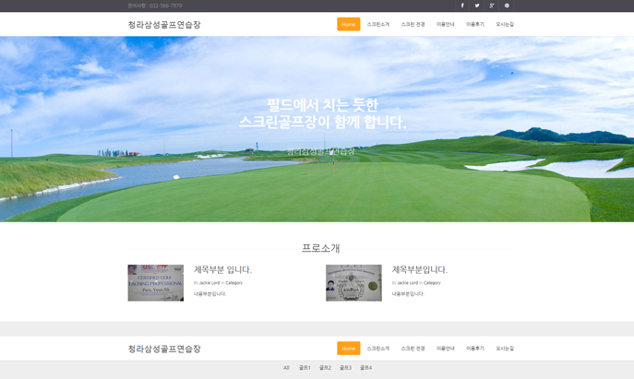This screenshot has width=634, height=379.
Task: Select the All filter tab
Action: pyautogui.click(x=286, y=368)
